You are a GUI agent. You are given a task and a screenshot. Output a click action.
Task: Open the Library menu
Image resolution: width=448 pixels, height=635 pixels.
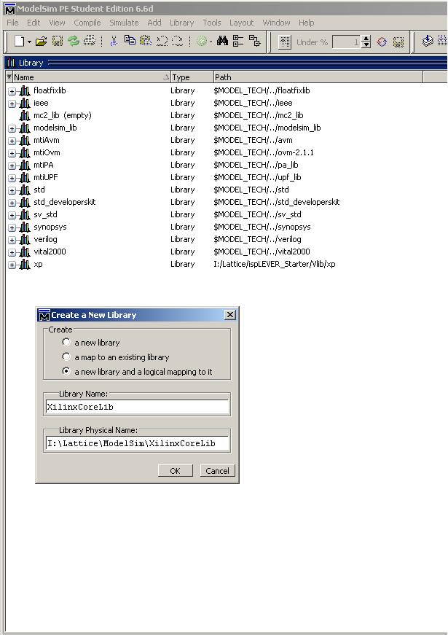click(x=181, y=23)
